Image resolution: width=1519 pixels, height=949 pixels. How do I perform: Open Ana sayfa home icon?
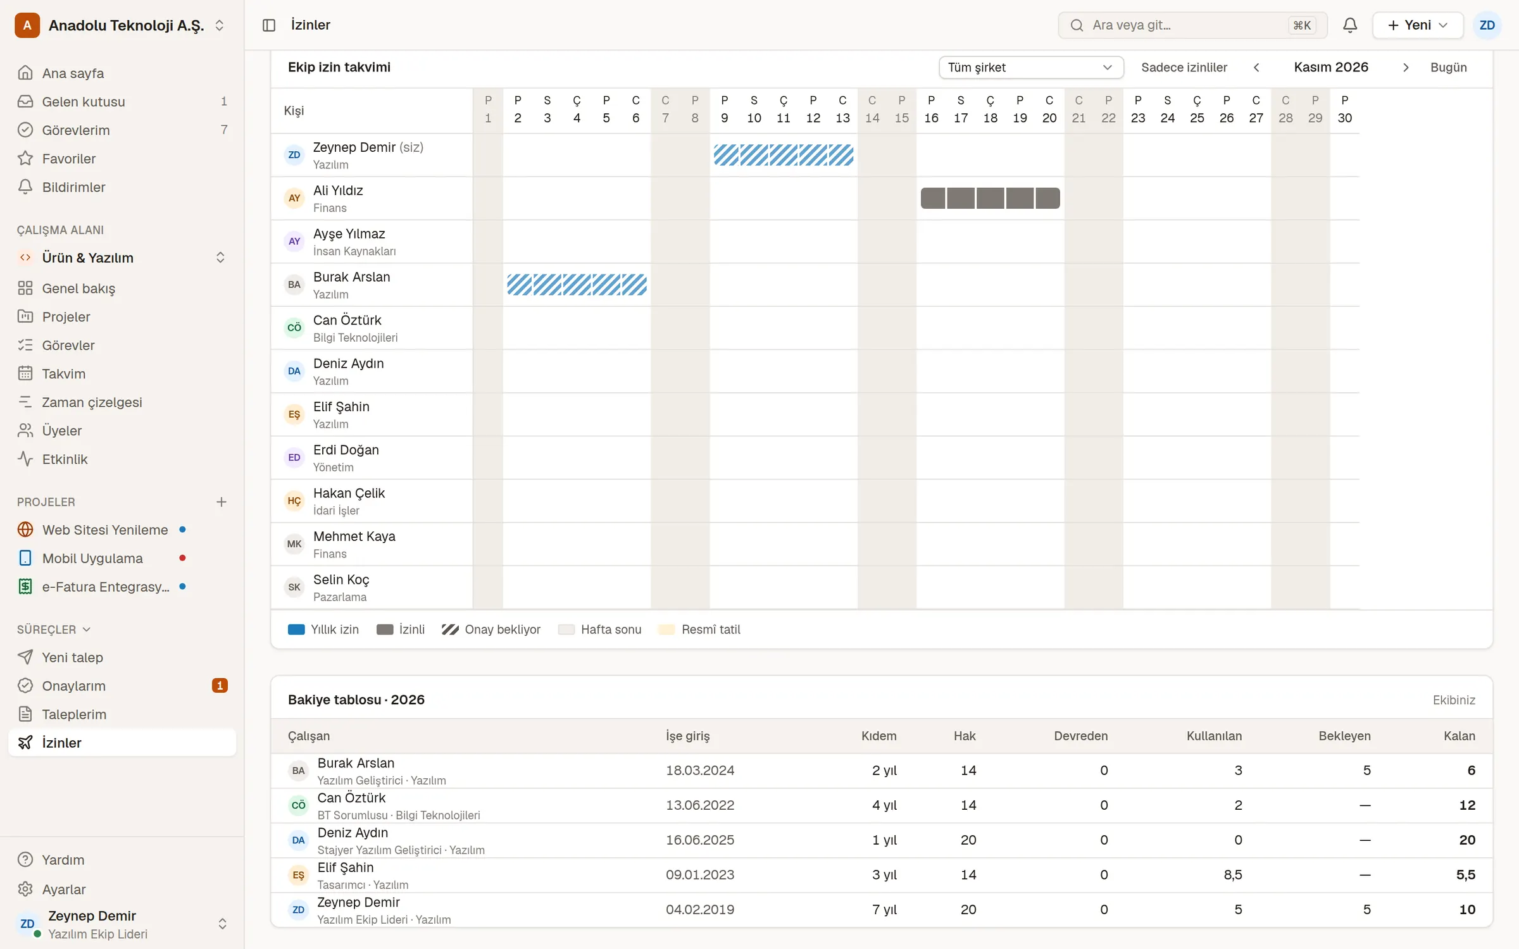click(25, 73)
